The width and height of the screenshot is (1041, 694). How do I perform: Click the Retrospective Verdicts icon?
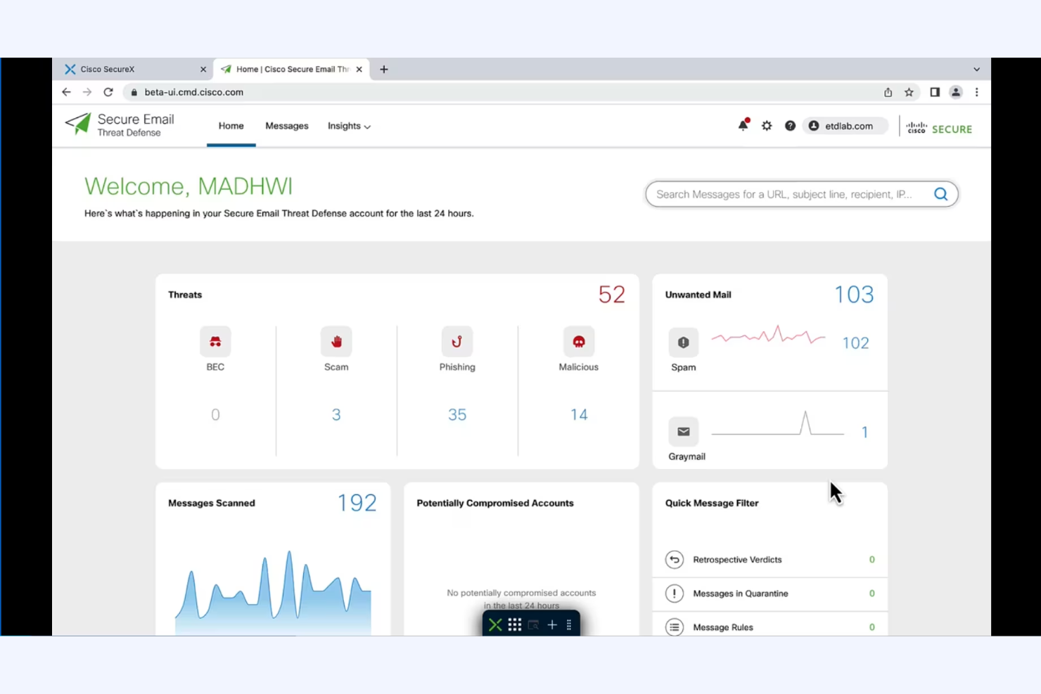674,560
